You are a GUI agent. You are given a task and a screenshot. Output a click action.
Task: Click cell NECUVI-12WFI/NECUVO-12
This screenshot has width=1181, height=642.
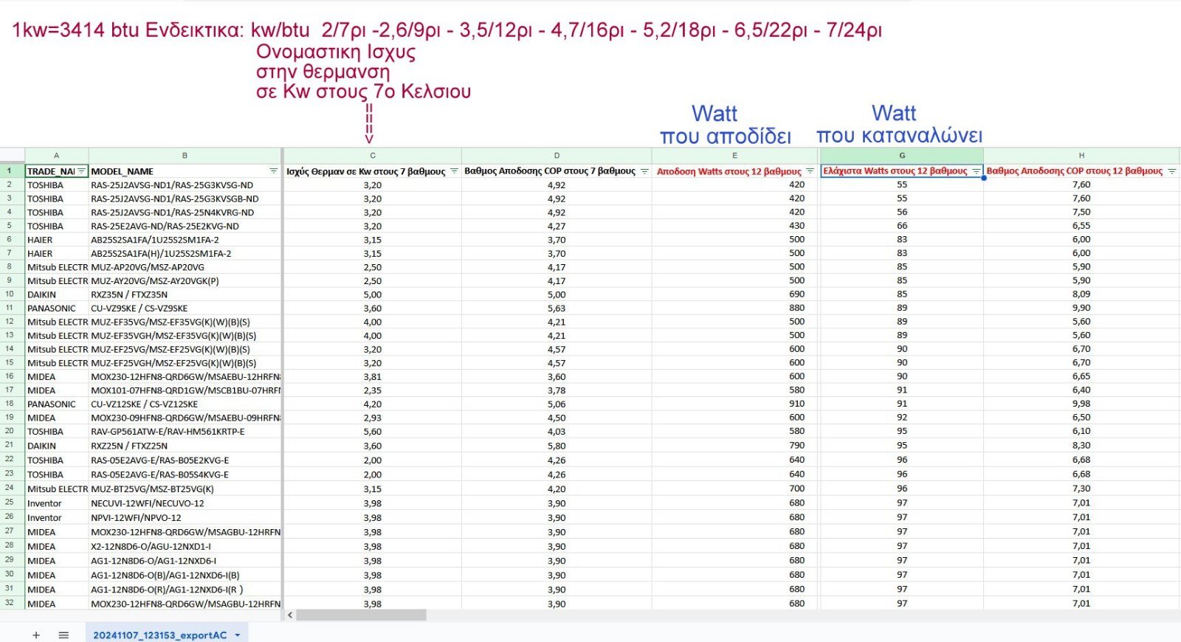click(185, 503)
